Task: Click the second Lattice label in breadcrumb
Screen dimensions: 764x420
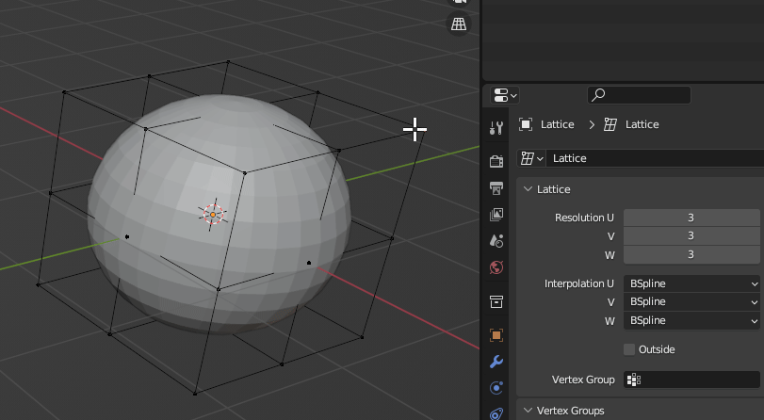Action: 642,124
